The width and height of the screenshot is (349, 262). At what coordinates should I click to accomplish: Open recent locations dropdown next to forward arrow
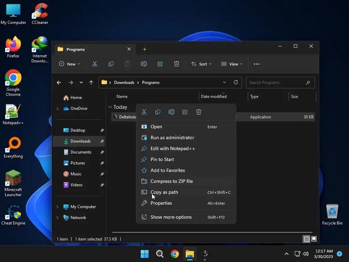tap(81, 83)
